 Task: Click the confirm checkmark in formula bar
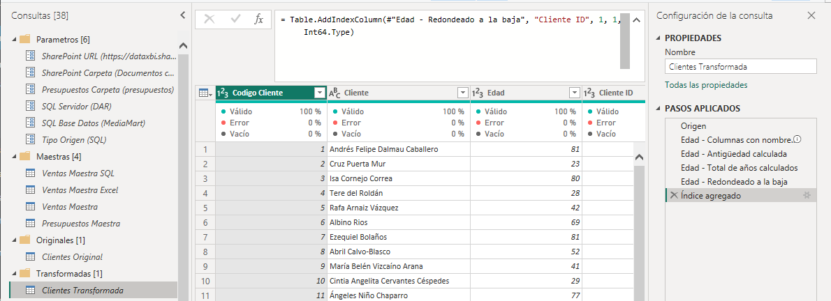[234, 20]
